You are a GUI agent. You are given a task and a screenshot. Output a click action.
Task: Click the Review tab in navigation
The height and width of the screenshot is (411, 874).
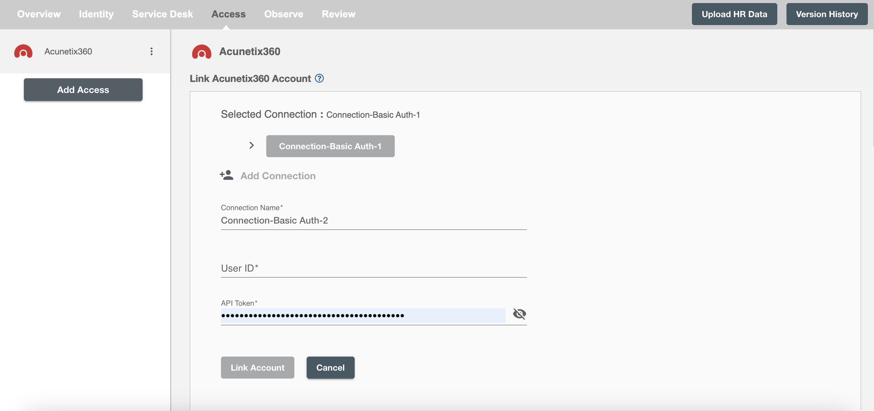338,14
